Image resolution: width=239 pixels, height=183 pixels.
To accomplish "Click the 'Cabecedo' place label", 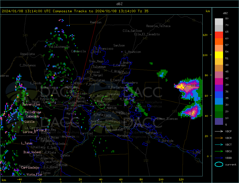I will (33, 116).
